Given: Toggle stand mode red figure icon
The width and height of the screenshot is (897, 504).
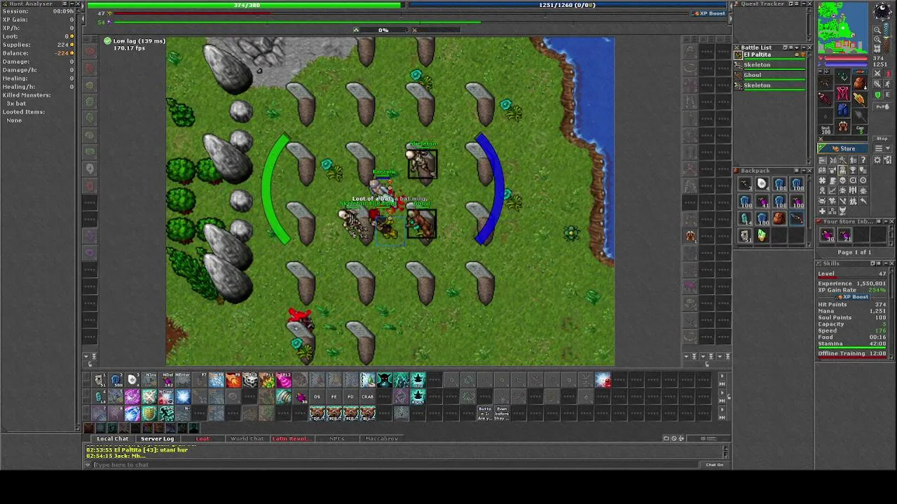Looking at the screenshot, I should tap(889, 73).
